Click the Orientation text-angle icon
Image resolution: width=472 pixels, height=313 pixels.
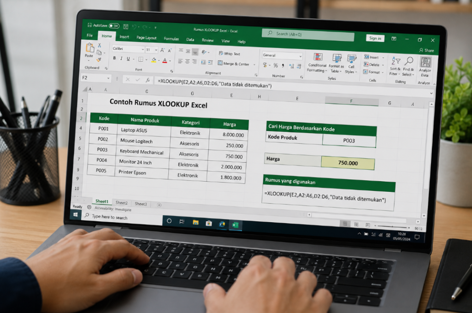[204, 52]
